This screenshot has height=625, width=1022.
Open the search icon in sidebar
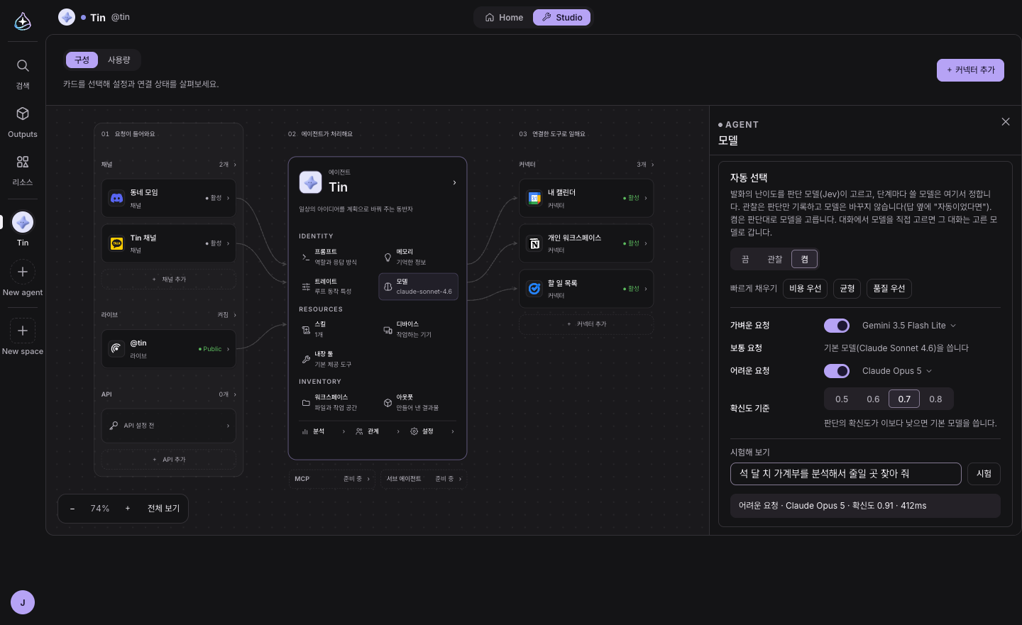pyautogui.click(x=23, y=66)
